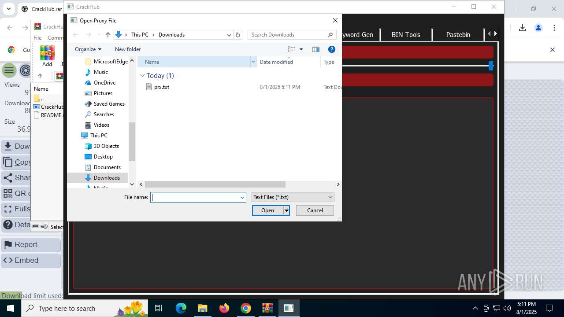Open Chrome profile icon

pos(538,28)
